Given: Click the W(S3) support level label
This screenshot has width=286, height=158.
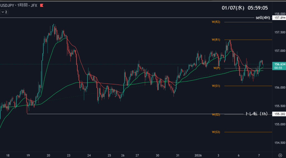Looking at the screenshot, I should 216,132.
